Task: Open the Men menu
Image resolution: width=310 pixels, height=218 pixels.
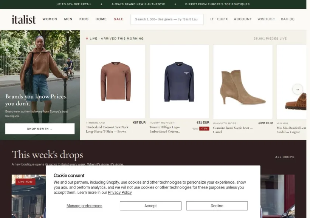Action: (x=68, y=19)
